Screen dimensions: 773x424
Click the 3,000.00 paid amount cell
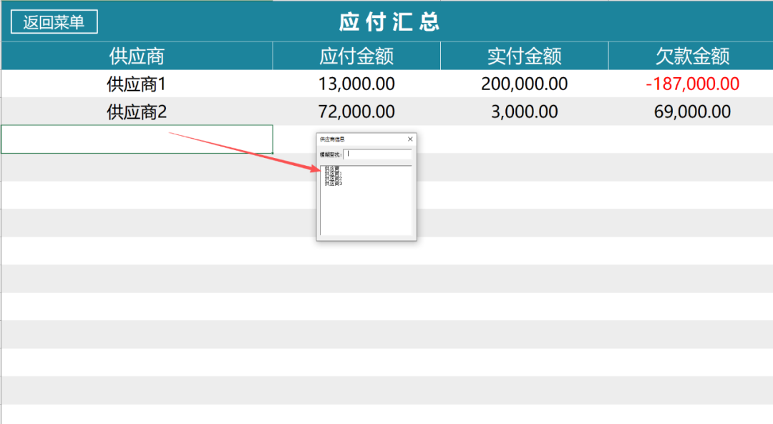click(524, 112)
